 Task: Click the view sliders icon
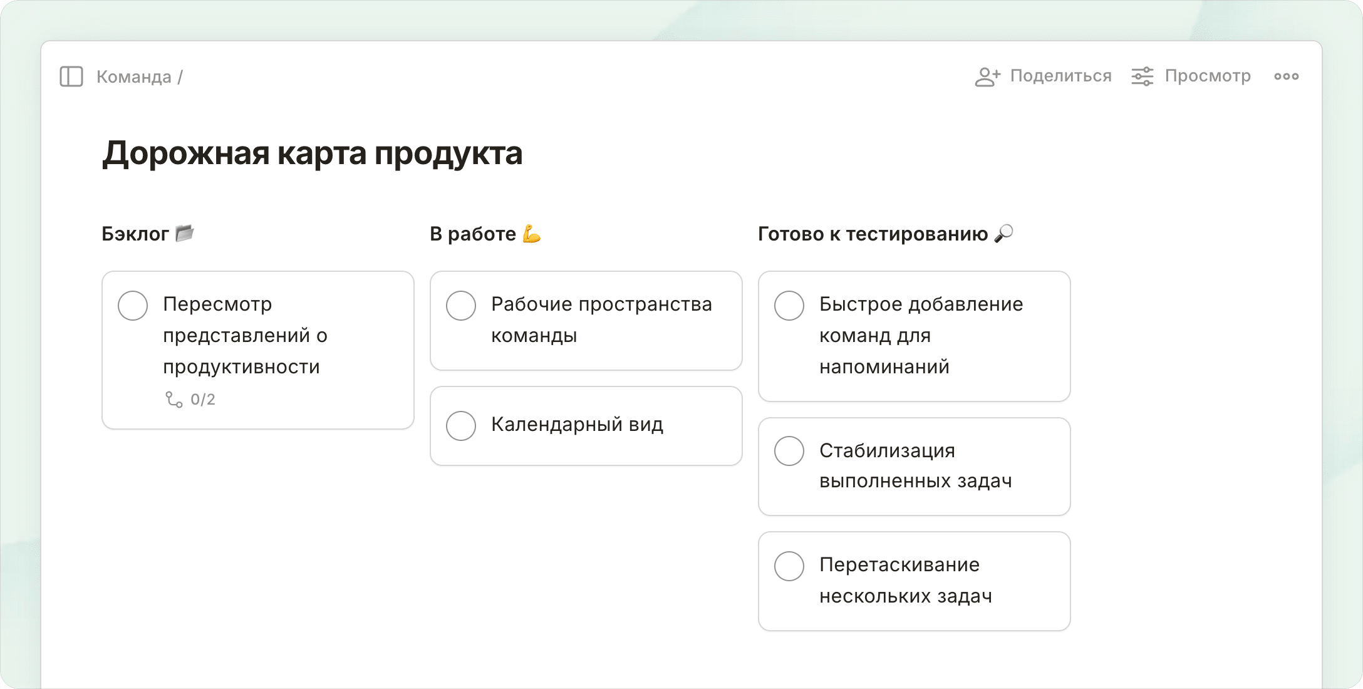pyautogui.click(x=1142, y=76)
